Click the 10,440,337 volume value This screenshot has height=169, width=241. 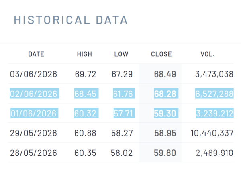tap(212, 133)
